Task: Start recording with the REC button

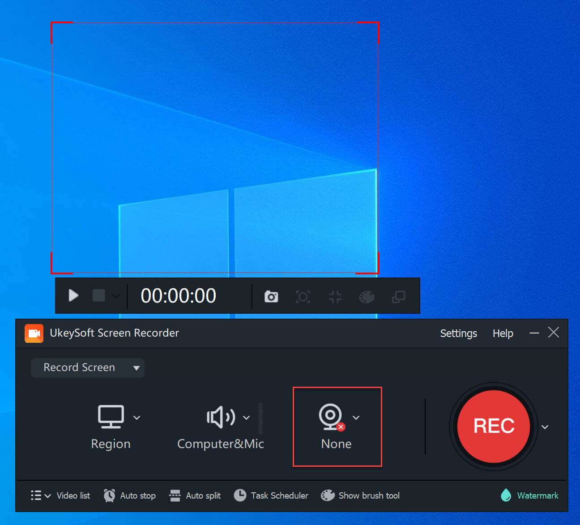Action: tap(494, 426)
